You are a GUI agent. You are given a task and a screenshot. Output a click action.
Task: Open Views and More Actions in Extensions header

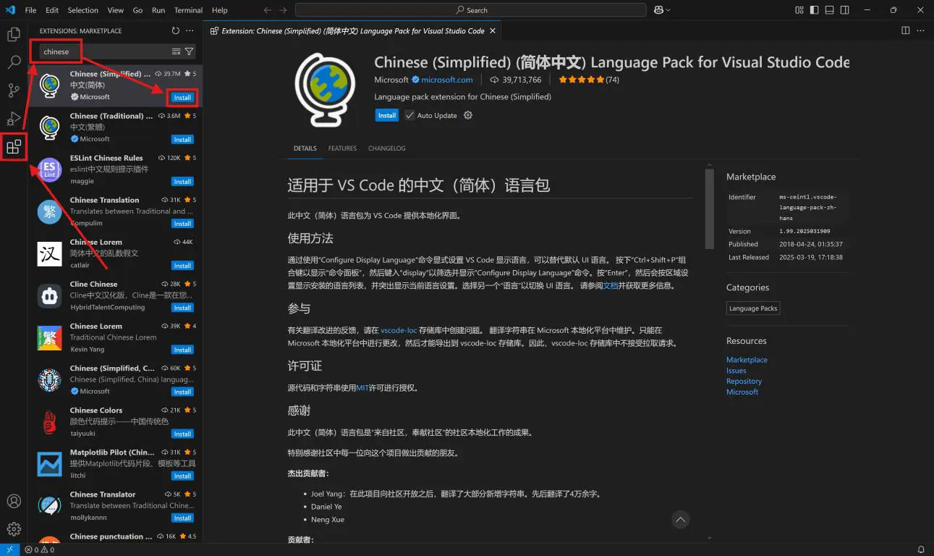pyautogui.click(x=190, y=31)
